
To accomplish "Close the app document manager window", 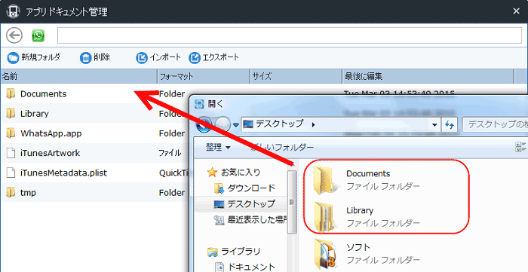I will (x=516, y=11).
